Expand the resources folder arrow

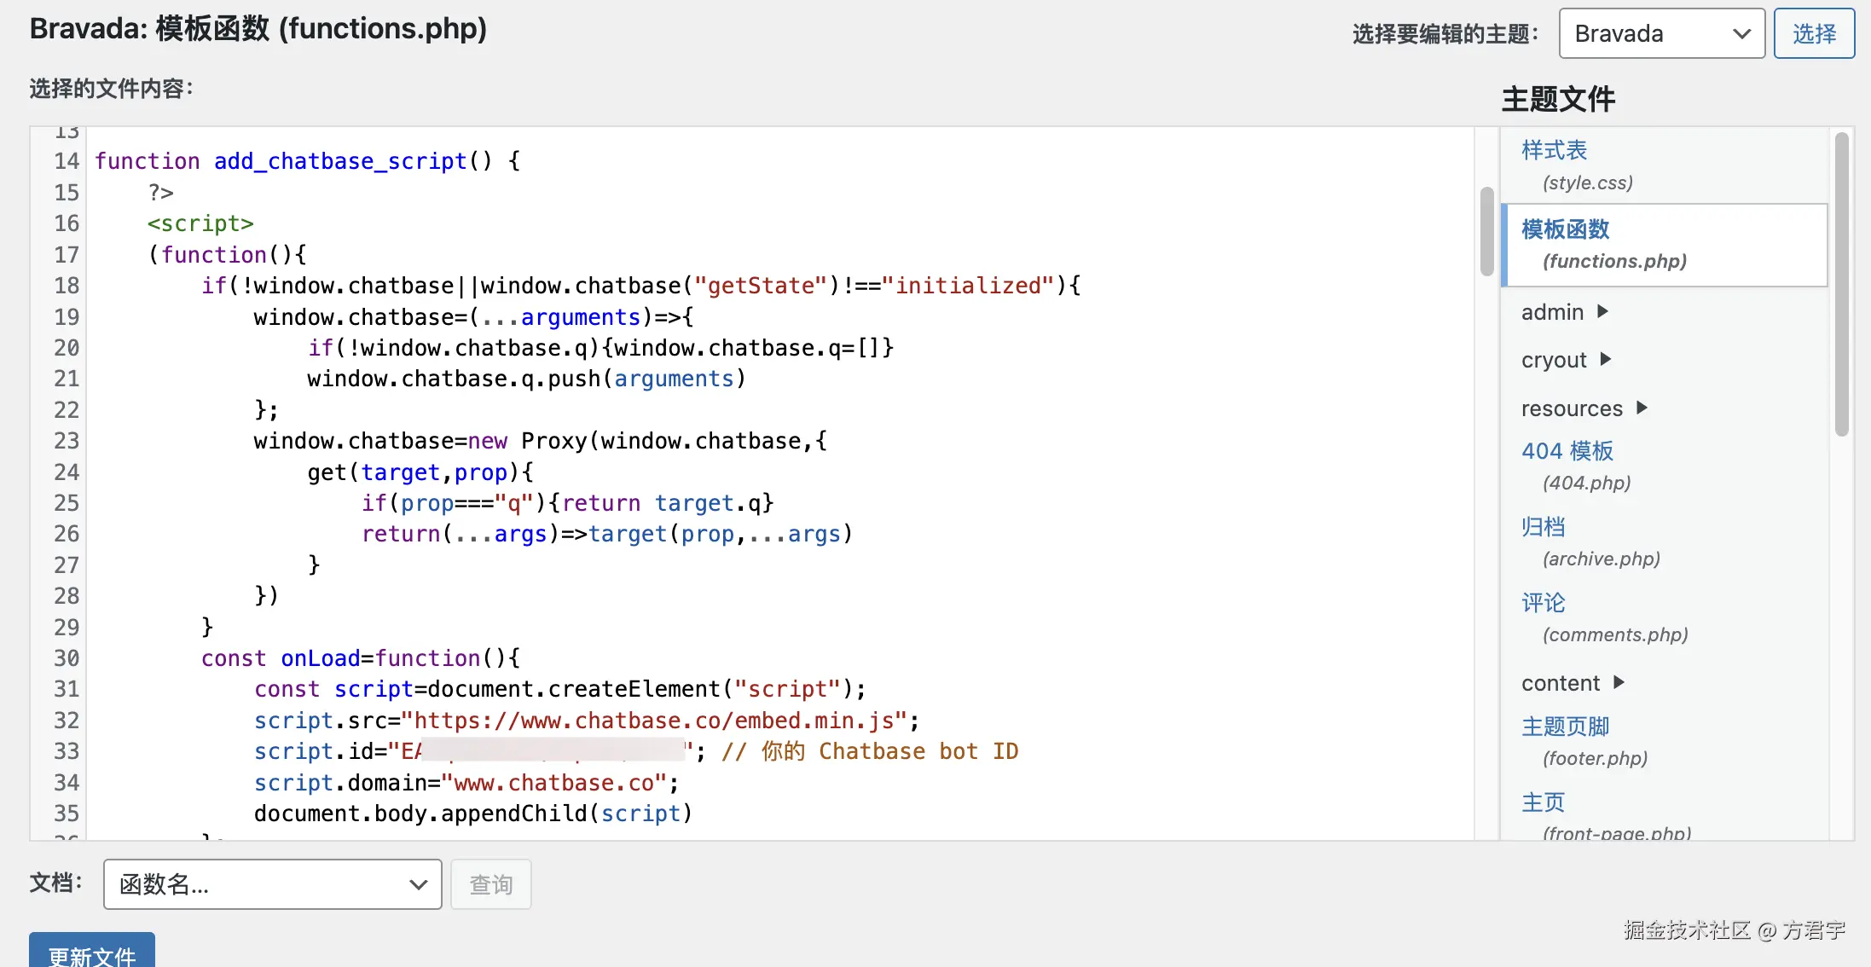coord(1642,408)
